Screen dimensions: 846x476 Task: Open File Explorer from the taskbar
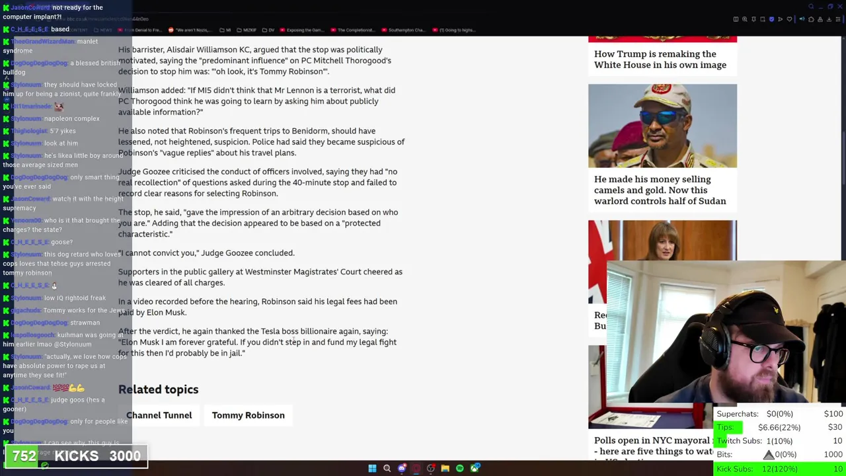[x=445, y=469]
